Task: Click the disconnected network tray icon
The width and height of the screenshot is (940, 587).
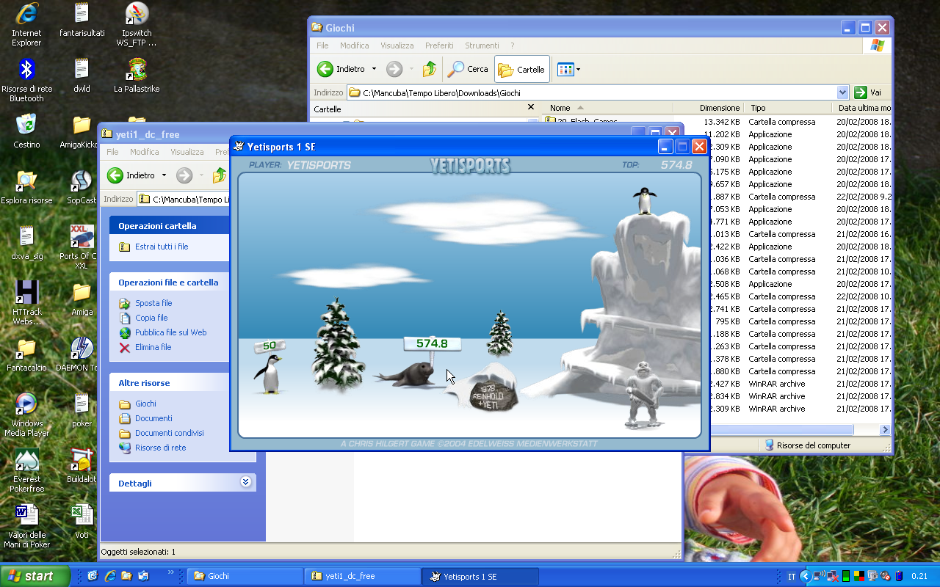Action: (834, 576)
